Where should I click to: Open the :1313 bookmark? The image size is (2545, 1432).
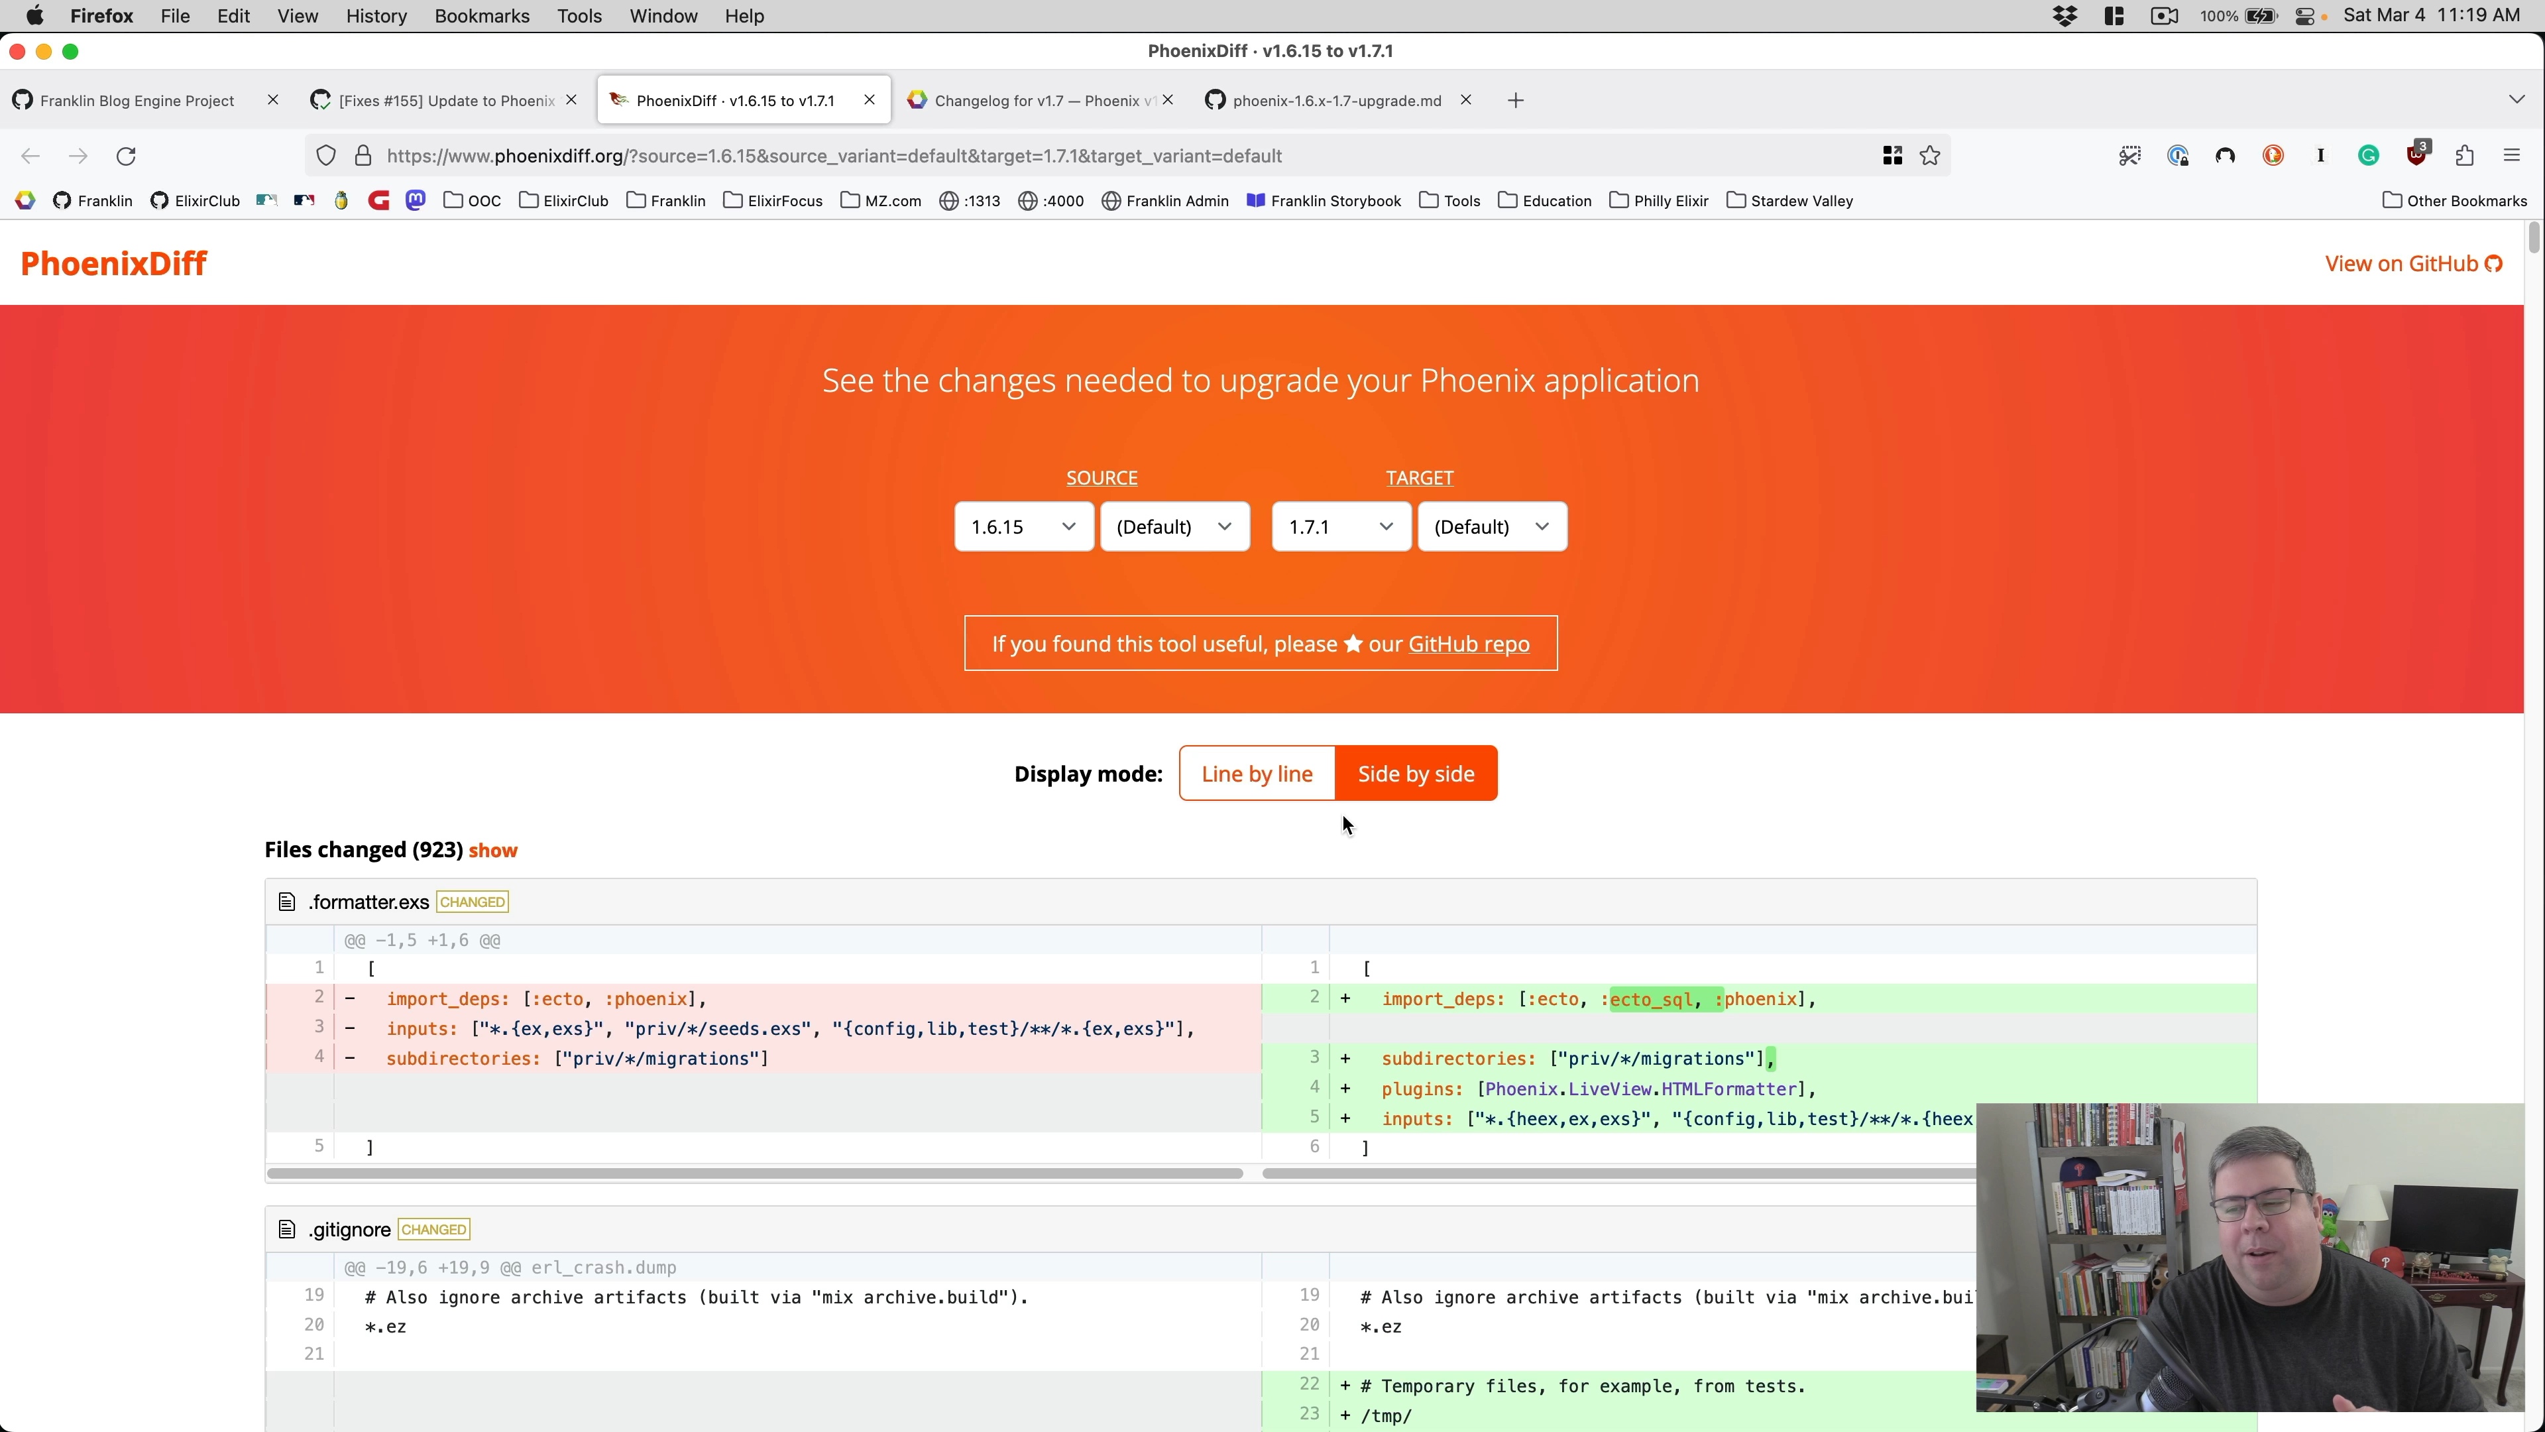[x=969, y=201]
